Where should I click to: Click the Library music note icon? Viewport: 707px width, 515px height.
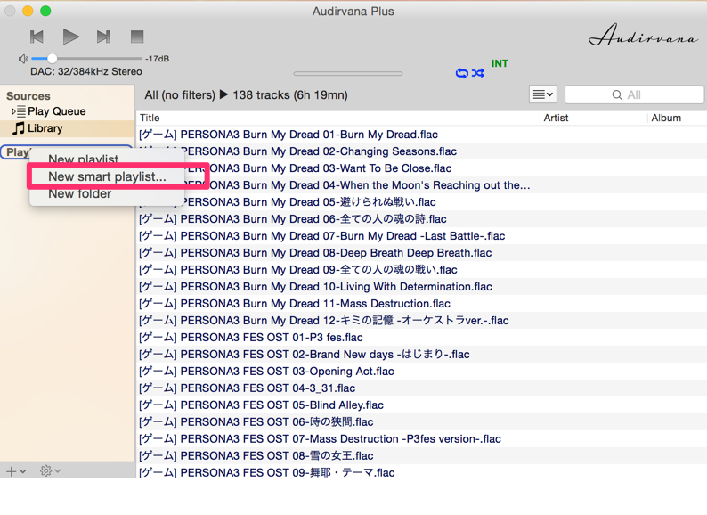(19, 128)
